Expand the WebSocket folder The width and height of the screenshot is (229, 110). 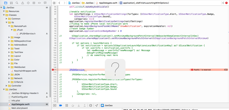(9, 67)
